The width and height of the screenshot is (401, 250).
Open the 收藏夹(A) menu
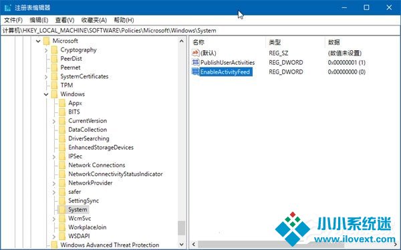(94, 20)
